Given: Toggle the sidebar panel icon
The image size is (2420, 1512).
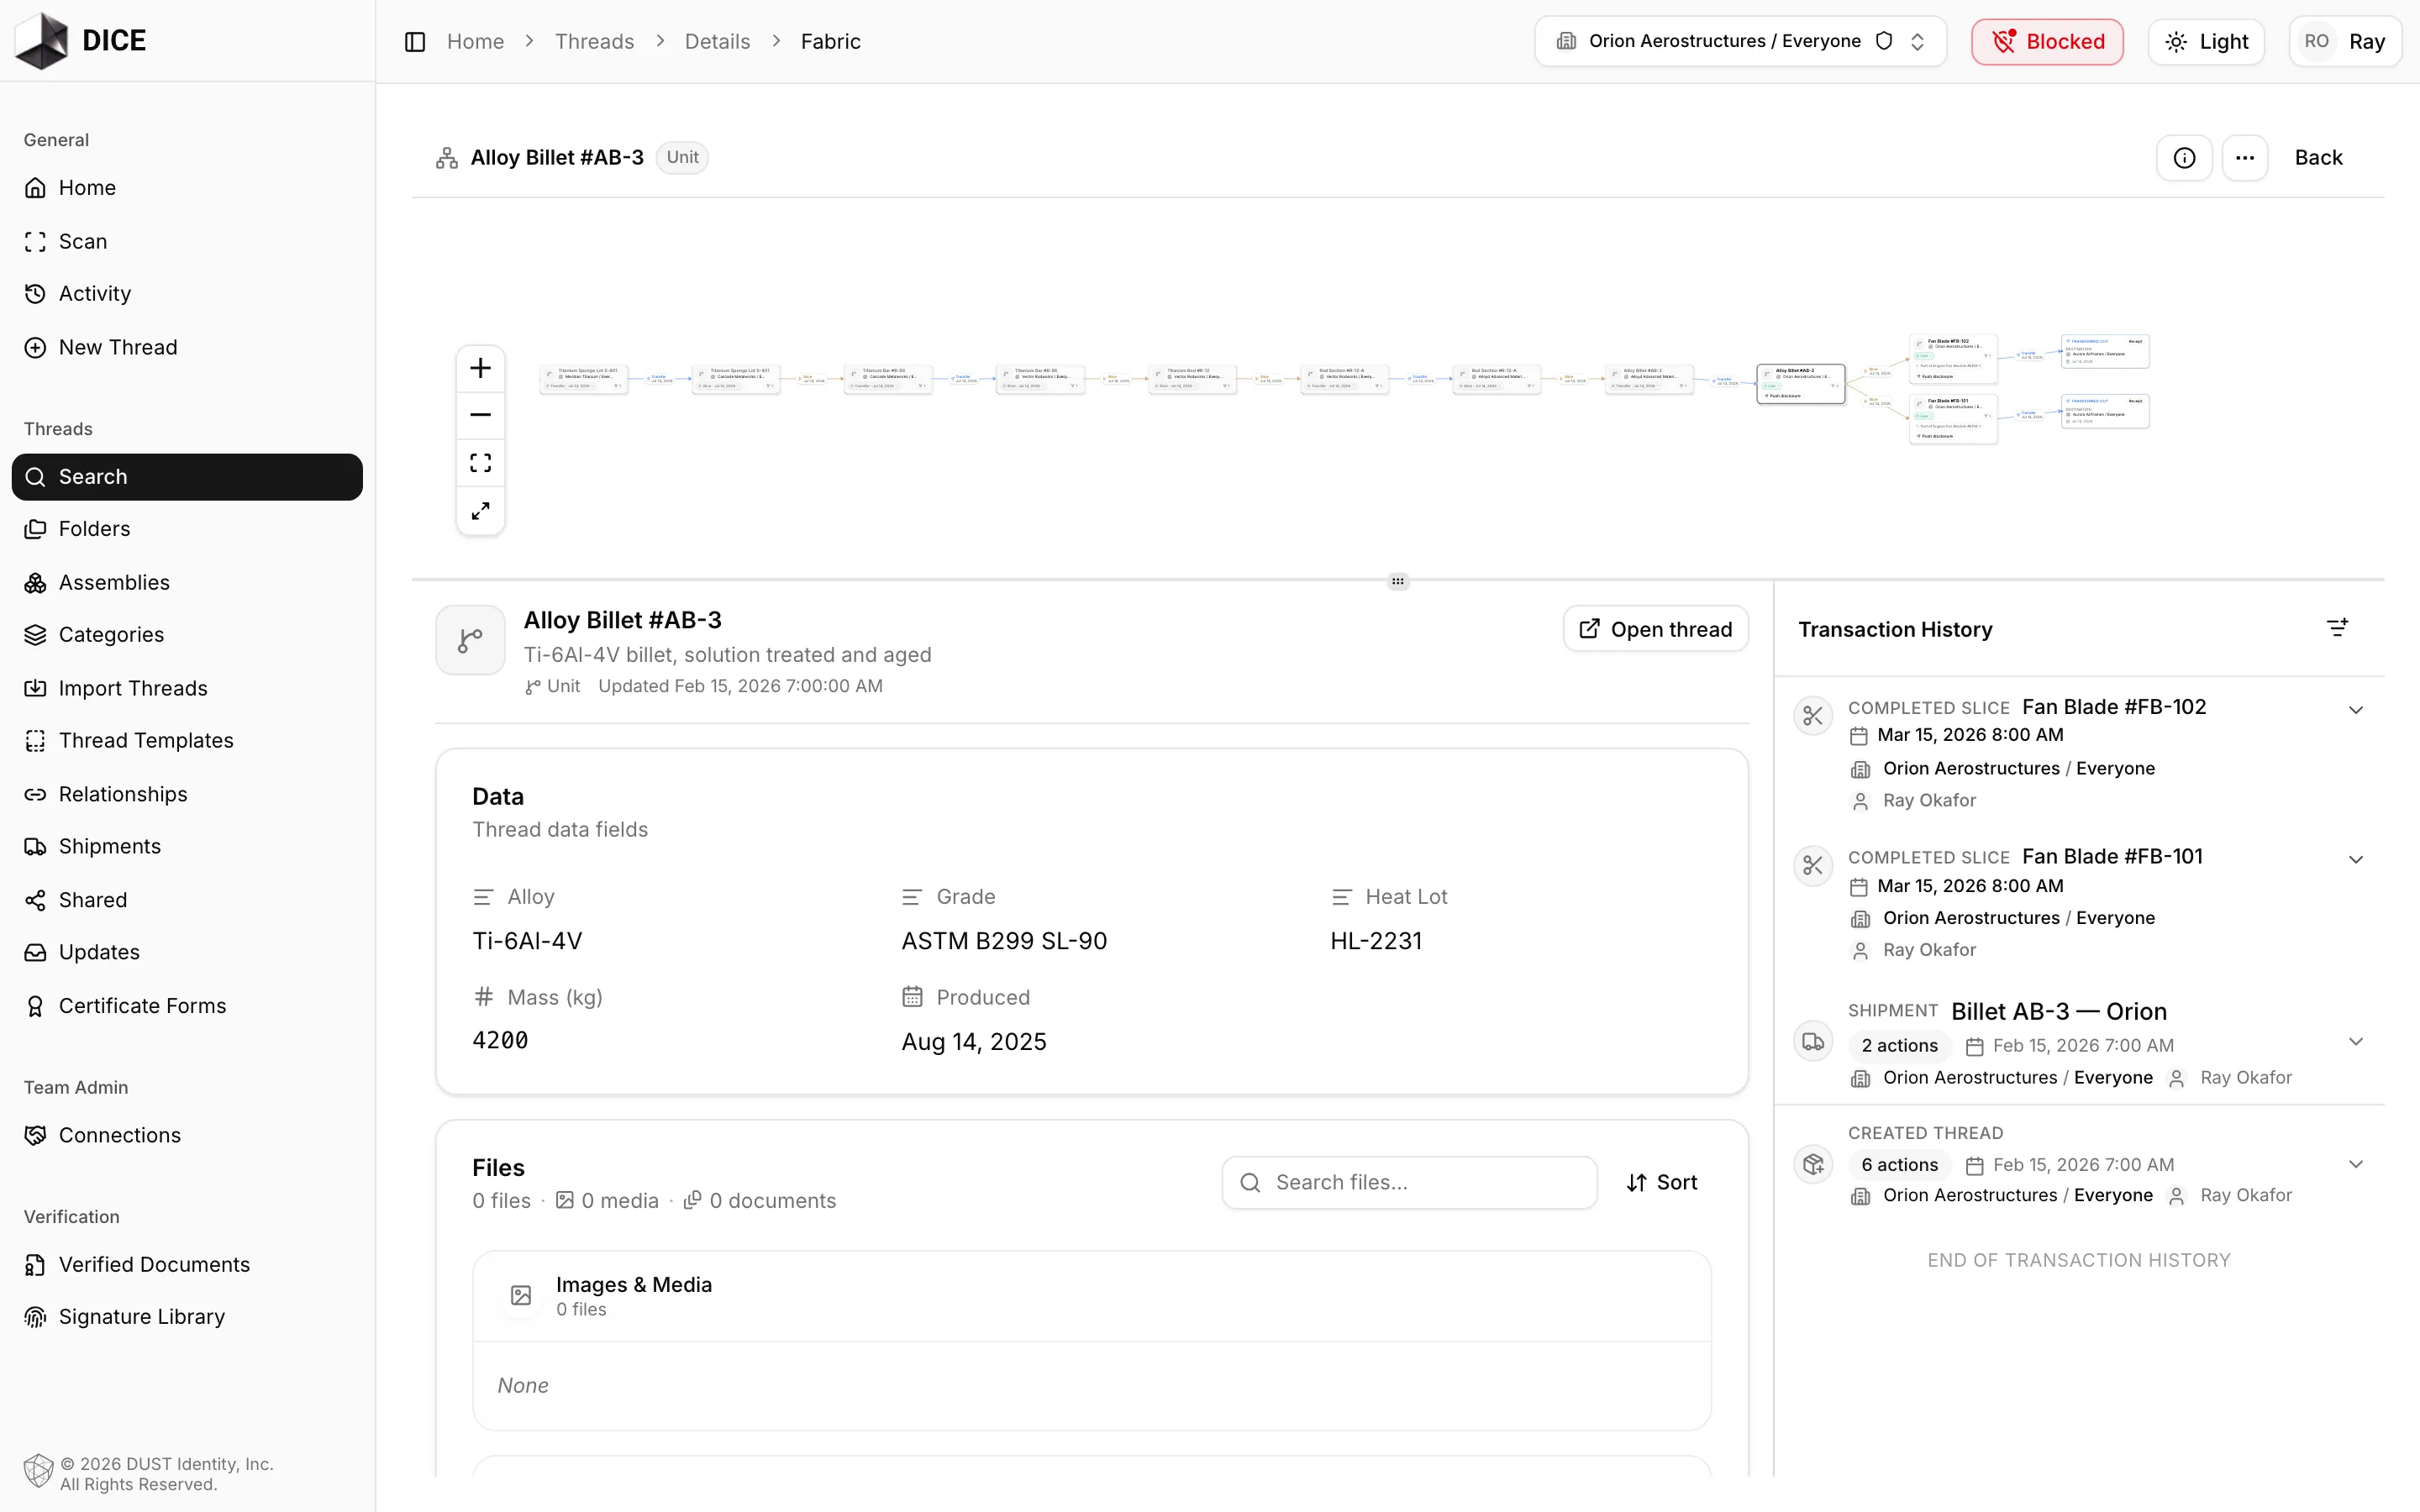Looking at the screenshot, I should click(x=415, y=41).
